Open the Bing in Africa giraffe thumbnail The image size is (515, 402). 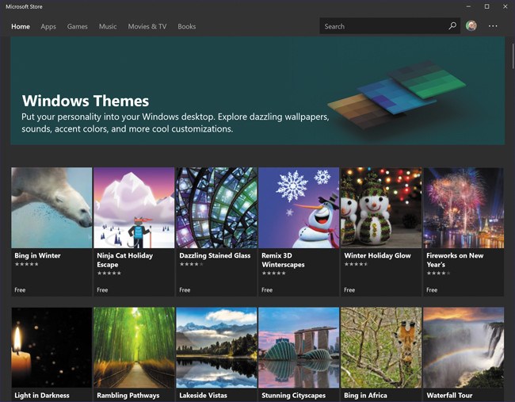point(381,347)
